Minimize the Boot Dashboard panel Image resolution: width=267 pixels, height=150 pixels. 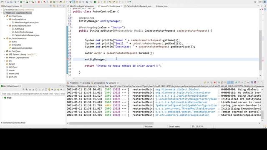60,86
